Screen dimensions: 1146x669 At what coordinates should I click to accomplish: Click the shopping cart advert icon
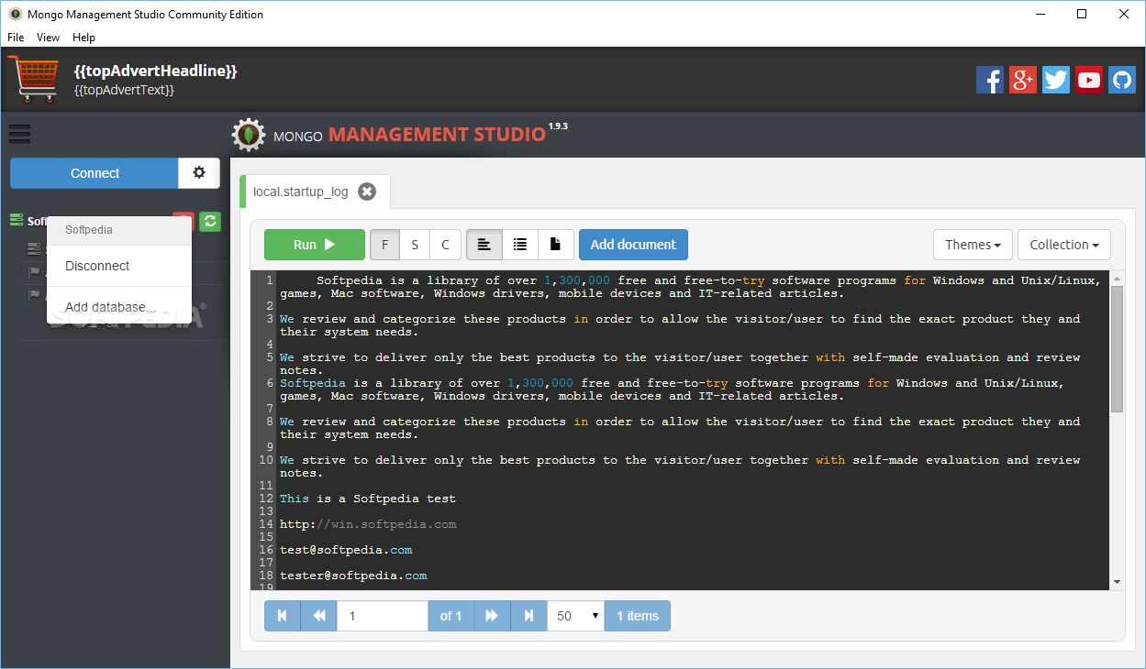34,79
